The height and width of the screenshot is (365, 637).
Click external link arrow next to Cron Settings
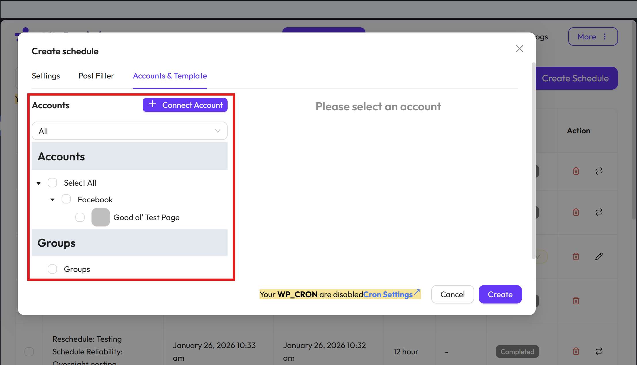(x=417, y=292)
